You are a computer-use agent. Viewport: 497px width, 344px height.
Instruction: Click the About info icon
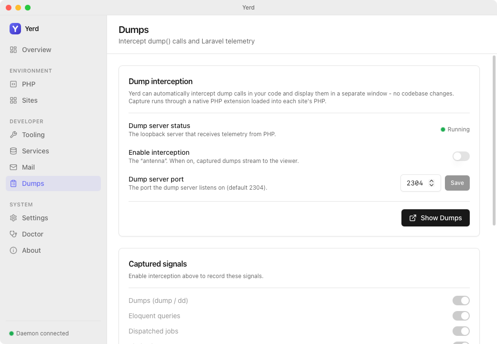coord(13,250)
